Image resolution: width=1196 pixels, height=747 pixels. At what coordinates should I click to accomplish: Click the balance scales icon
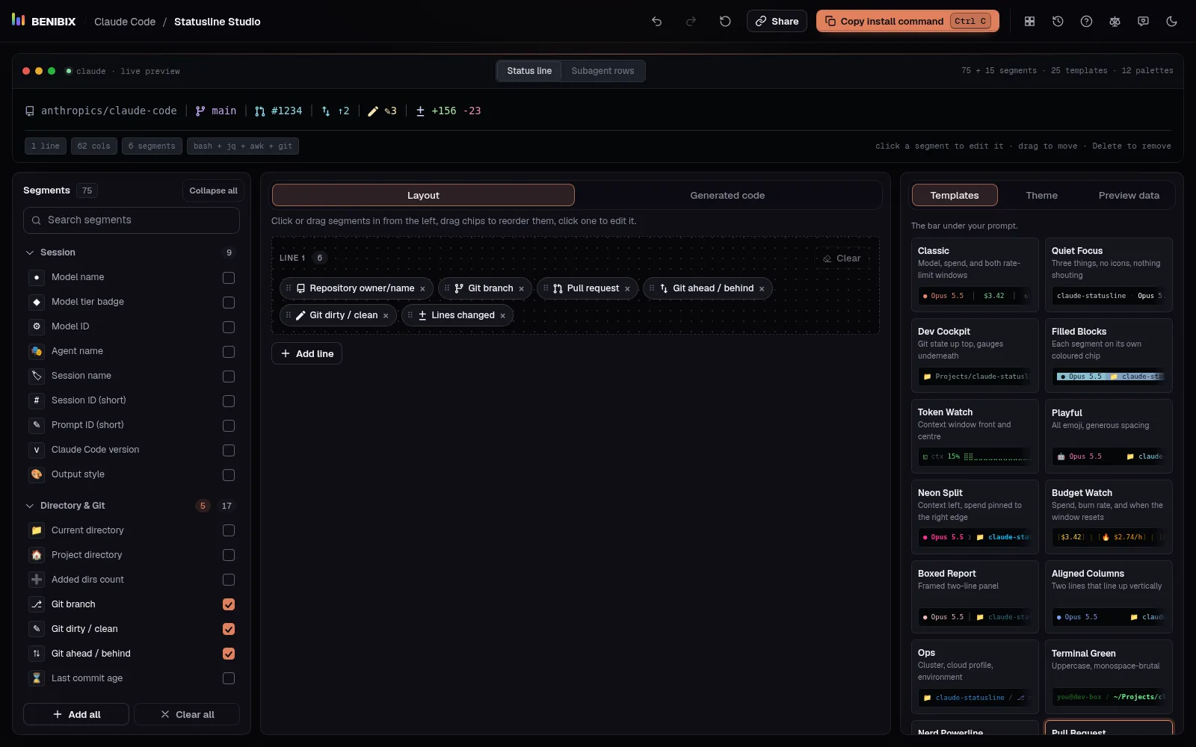(x=1115, y=22)
